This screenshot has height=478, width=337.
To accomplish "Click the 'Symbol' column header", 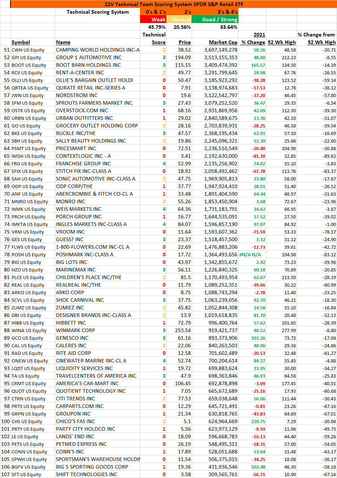I will pyautogui.click(x=21, y=42).
